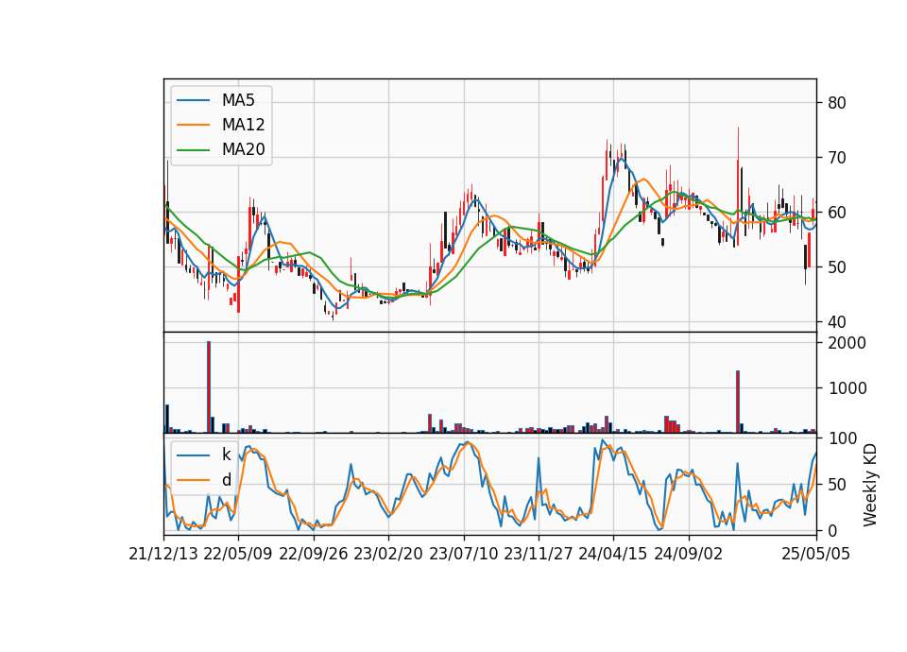Click the k legend label in KD panel

[226, 455]
